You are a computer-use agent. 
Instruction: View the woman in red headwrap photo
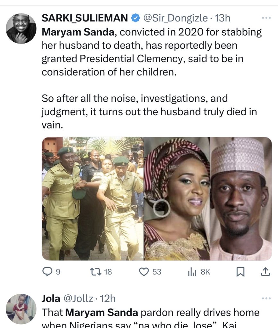[x=177, y=199]
